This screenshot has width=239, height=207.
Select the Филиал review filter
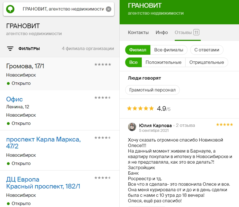[x=138, y=50]
